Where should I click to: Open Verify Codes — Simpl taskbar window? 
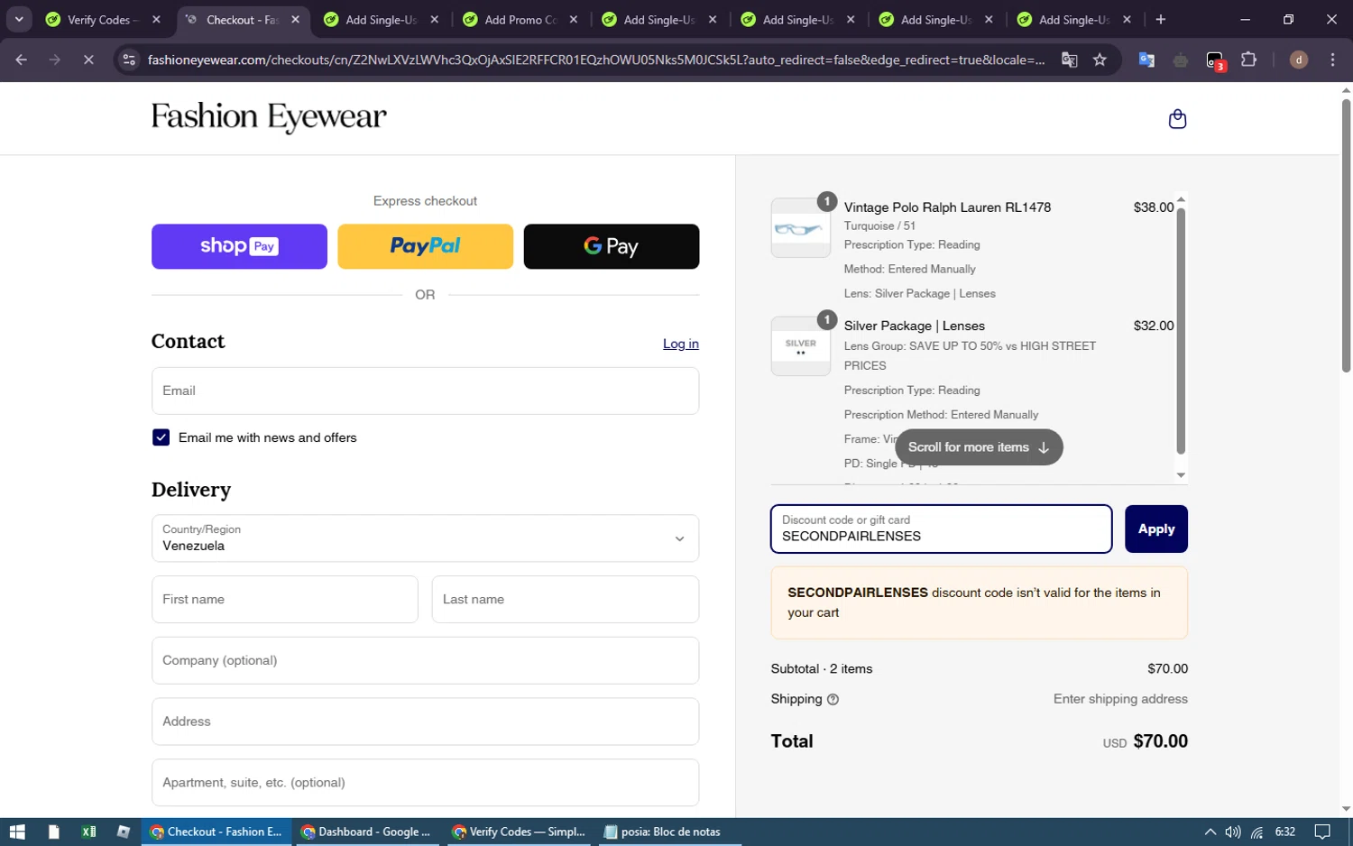pos(519,832)
